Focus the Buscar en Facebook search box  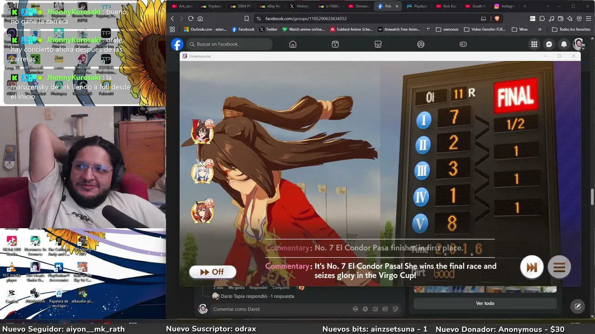click(x=230, y=44)
